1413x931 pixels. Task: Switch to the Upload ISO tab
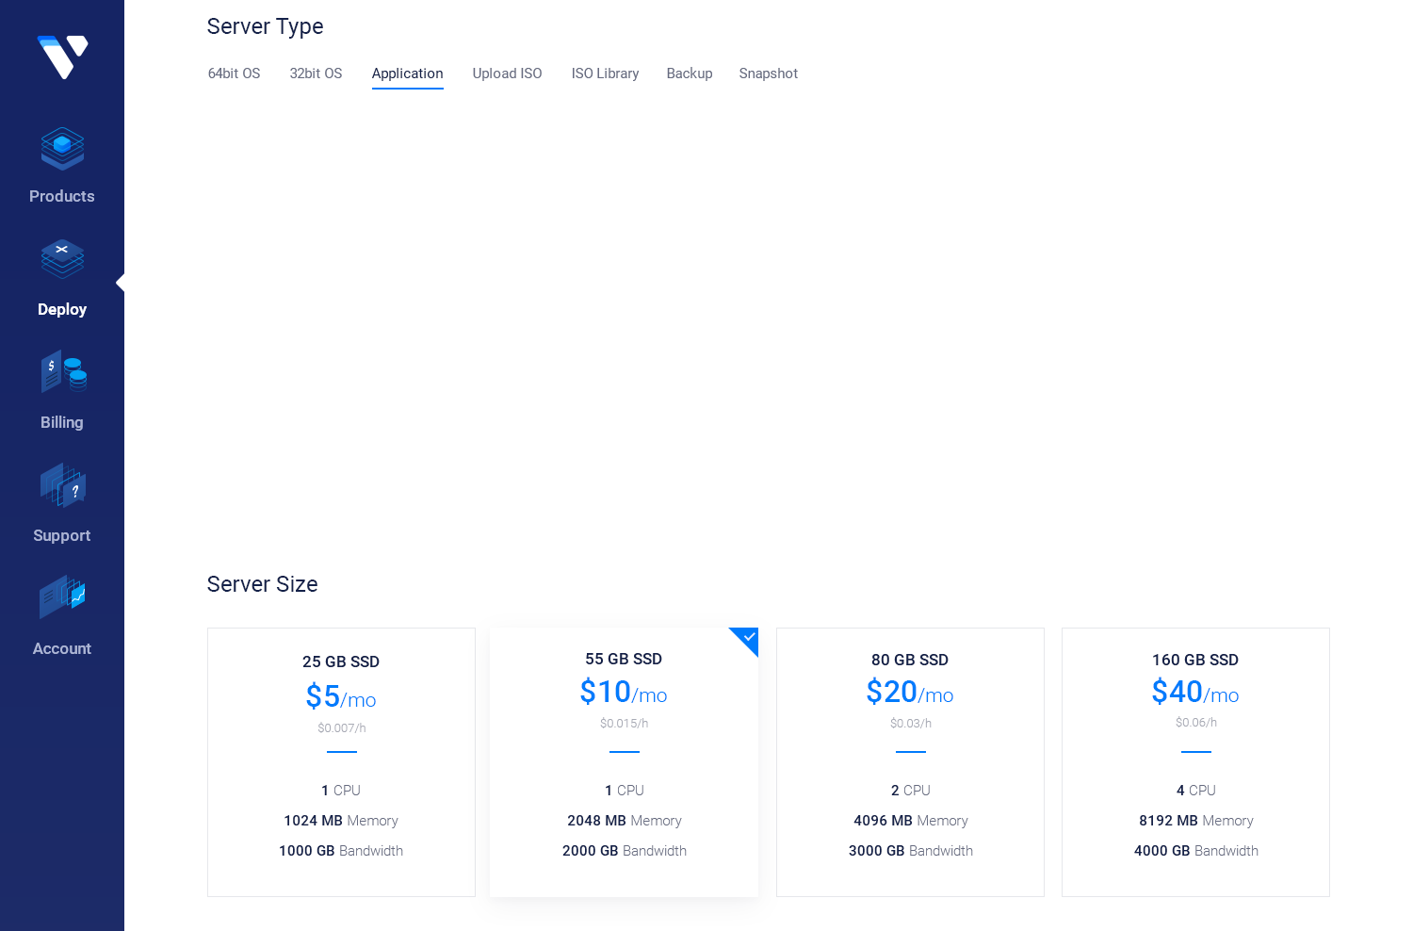point(507,73)
